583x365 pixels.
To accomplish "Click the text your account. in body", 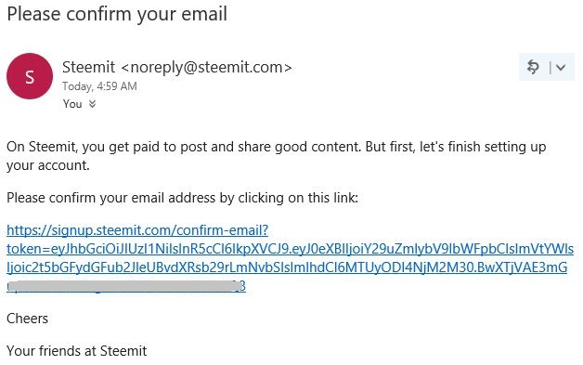I will [48, 165].
